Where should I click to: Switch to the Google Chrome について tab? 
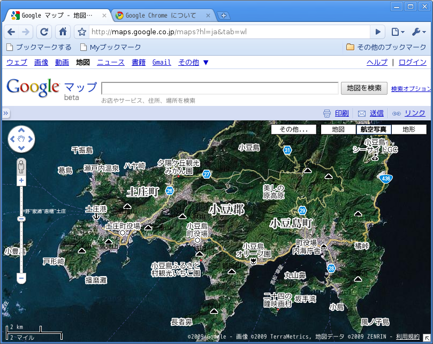(x=161, y=16)
